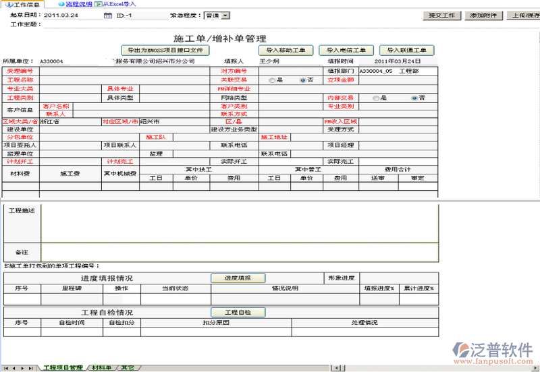Select 否 for 关联交易
This screenshot has height=372, width=540.
pos(302,80)
